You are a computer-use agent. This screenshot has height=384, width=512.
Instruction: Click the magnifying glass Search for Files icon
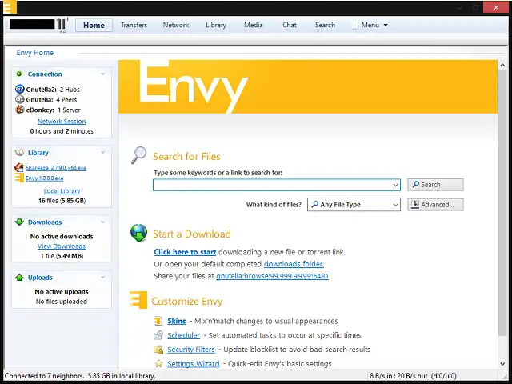[x=138, y=154]
